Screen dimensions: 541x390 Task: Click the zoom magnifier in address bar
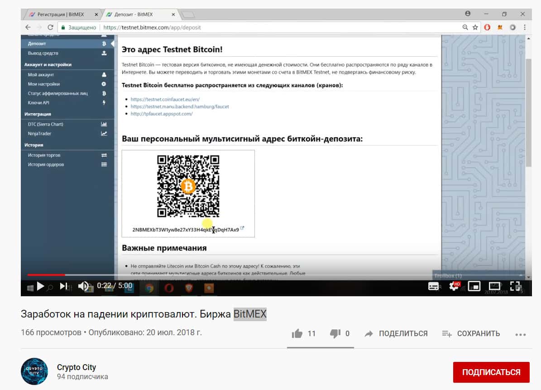point(465,27)
